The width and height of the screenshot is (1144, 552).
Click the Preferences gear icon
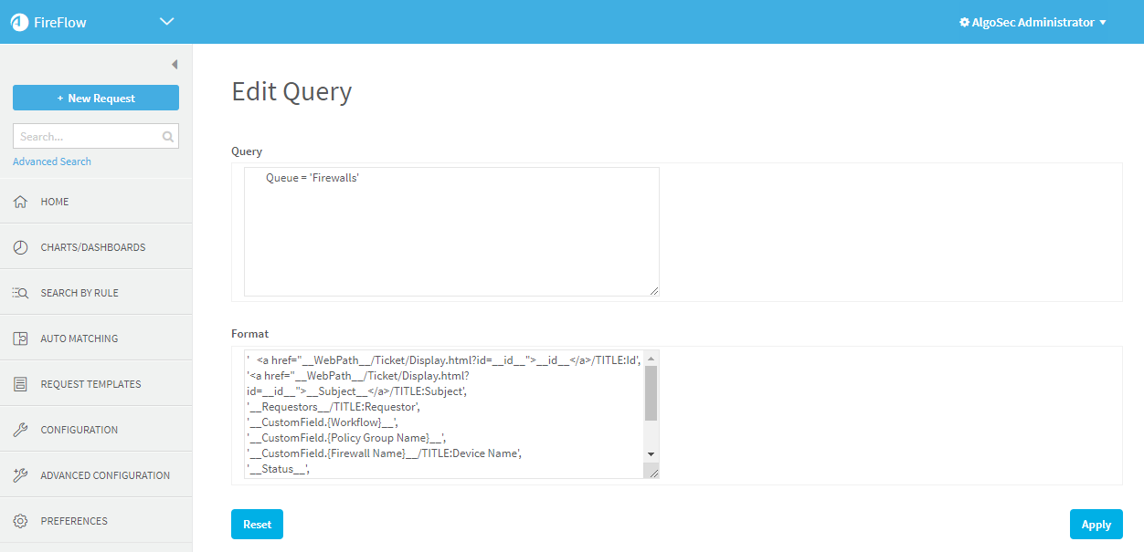pyautogui.click(x=20, y=521)
